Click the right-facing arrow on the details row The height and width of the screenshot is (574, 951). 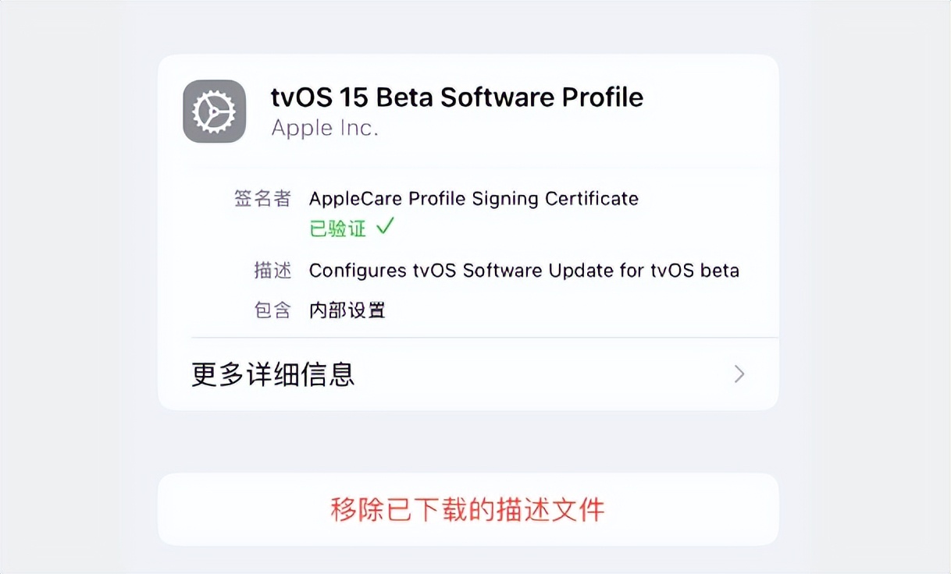[x=738, y=375]
